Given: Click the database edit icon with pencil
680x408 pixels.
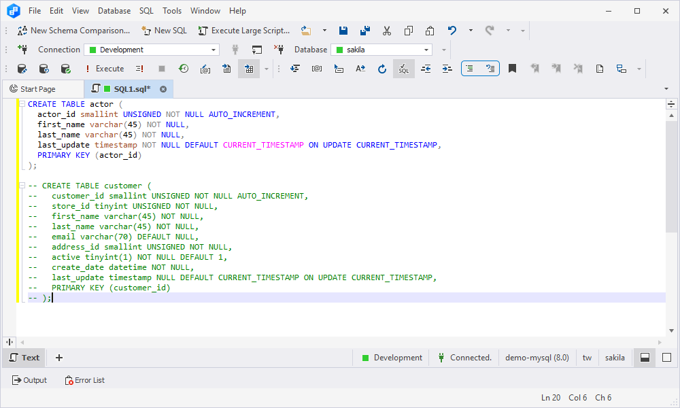Looking at the screenshot, I should (x=22, y=69).
